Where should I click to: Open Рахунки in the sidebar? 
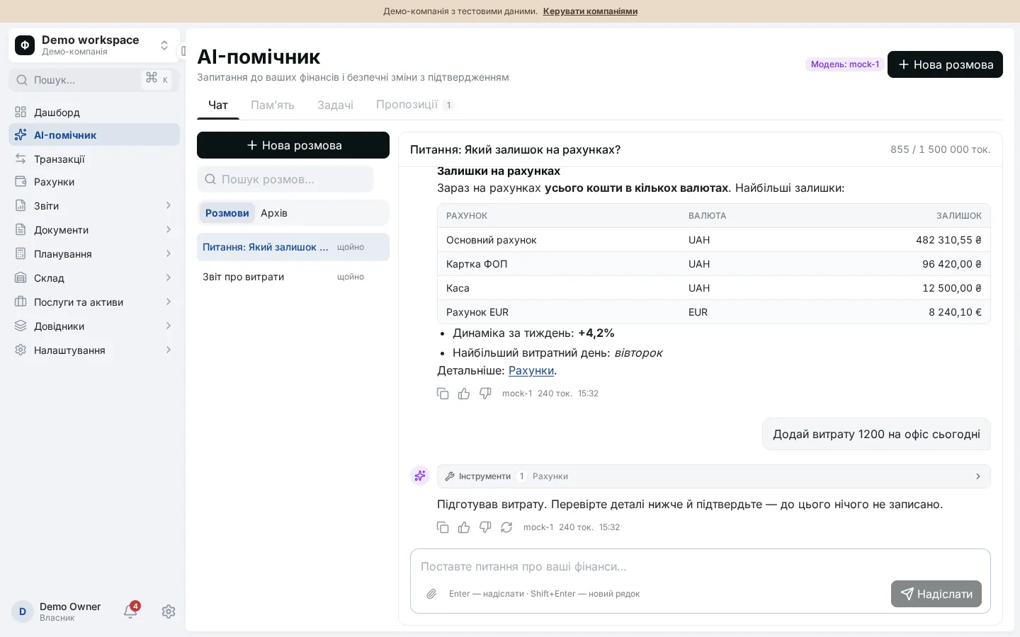point(94,182)
